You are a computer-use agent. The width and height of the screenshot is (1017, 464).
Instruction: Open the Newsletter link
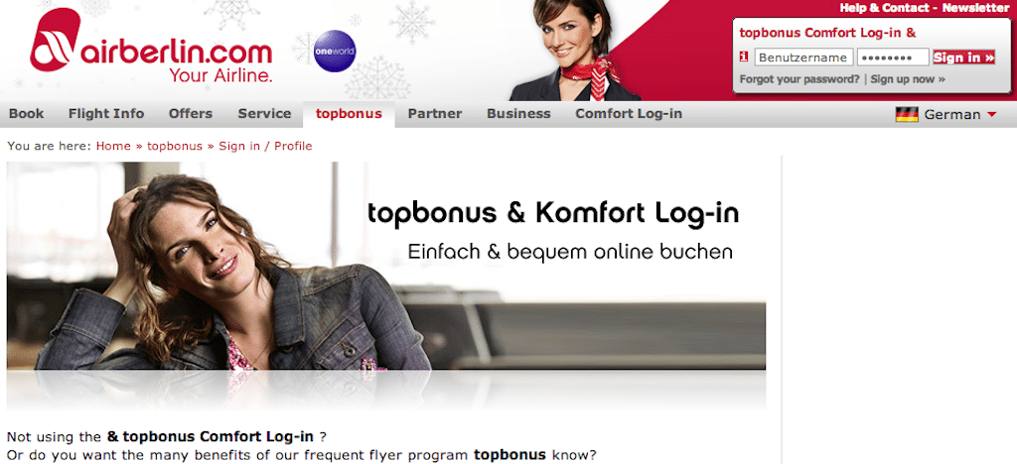coord(975,8)
